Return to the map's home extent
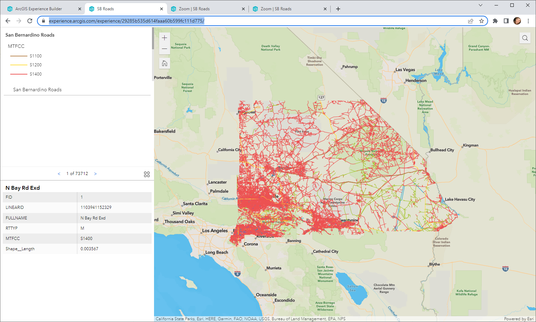This screenshot has width=536, height=322. 165,63
